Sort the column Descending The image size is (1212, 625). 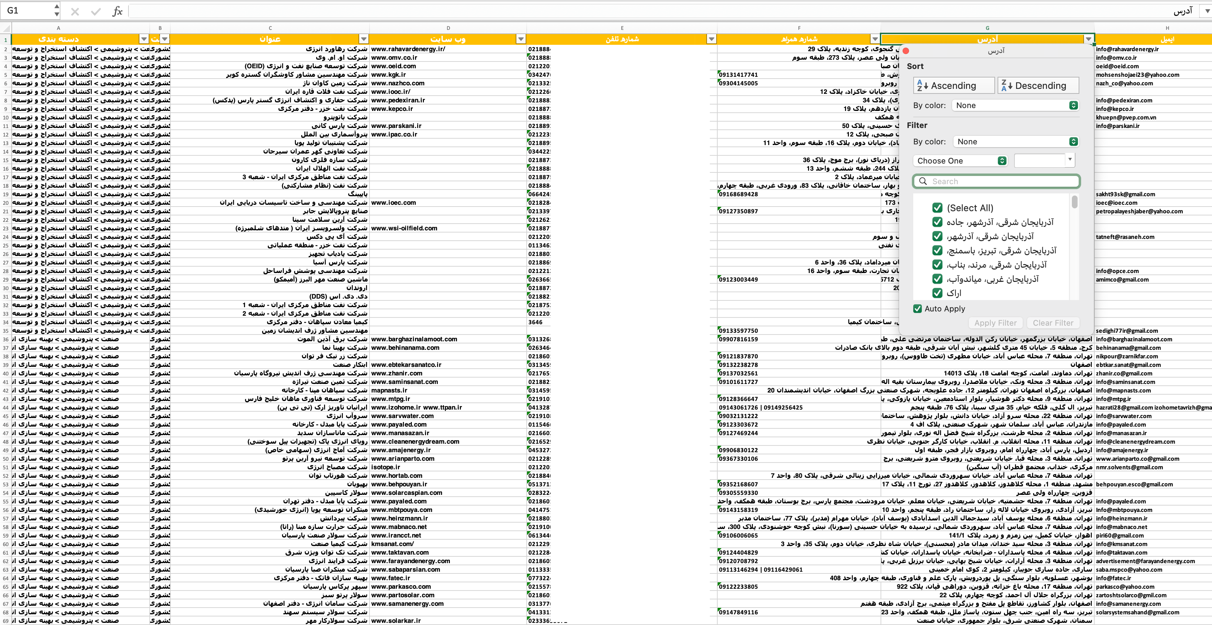pos(1038,86)
